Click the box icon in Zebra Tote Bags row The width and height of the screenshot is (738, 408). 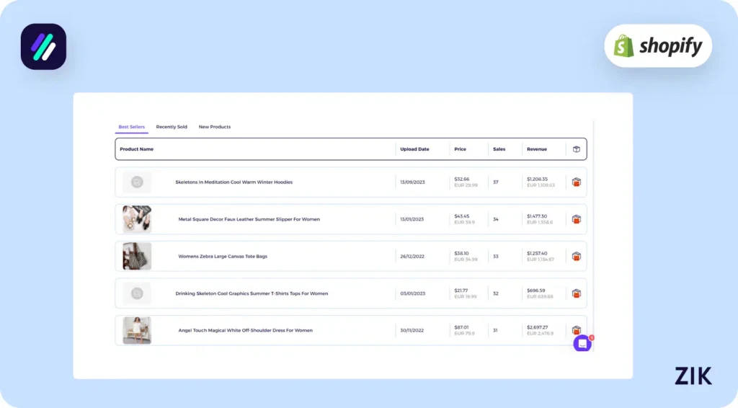click(576, 256)
